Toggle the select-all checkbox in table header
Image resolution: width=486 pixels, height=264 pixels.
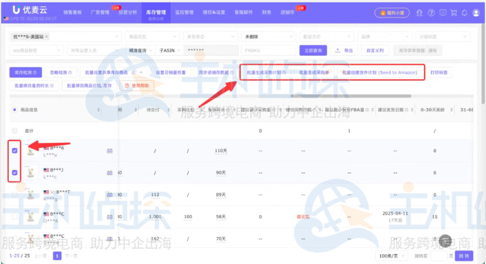(15, 109)
